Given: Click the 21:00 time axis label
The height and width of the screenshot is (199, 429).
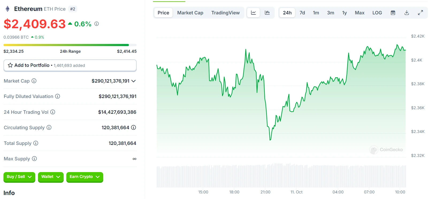Looking at the screenshot, I should 265,192.
